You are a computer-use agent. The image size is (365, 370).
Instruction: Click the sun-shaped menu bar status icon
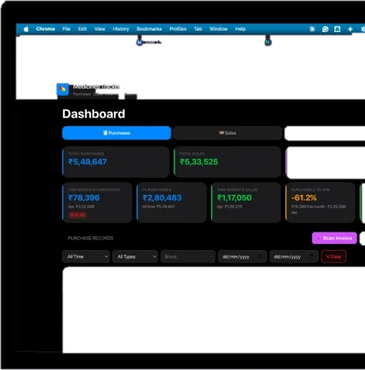click(x=312, y=29)
